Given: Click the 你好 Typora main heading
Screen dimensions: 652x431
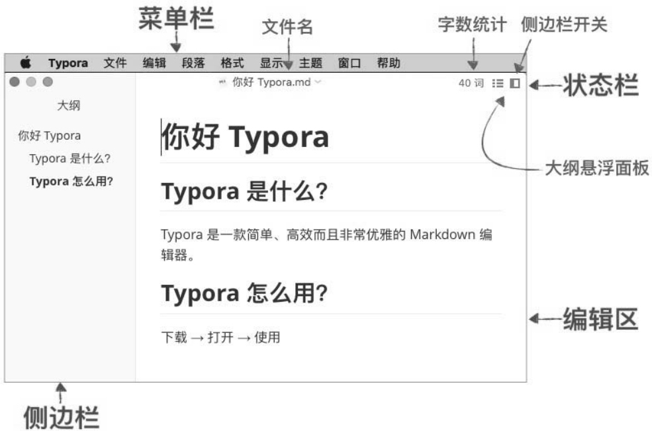Looking at the screenshot, I should [246, 136].
